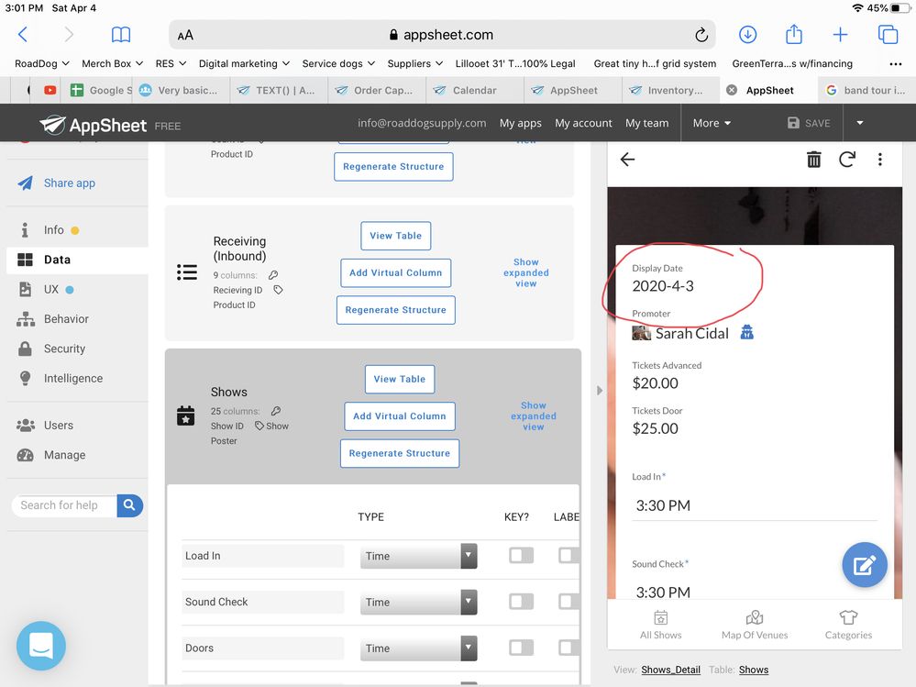Click the Load In time field 3:30 PM
916x687 pixels.
pyautogui.click(x=756, y=505)
